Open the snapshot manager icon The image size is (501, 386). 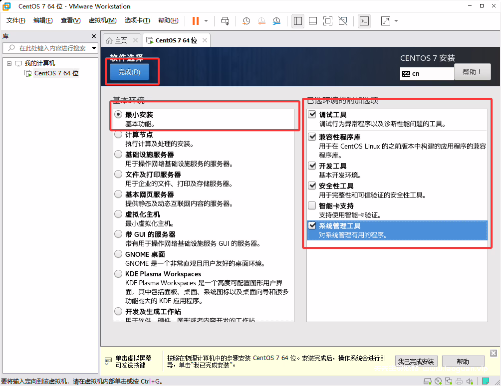click(276, 21)
